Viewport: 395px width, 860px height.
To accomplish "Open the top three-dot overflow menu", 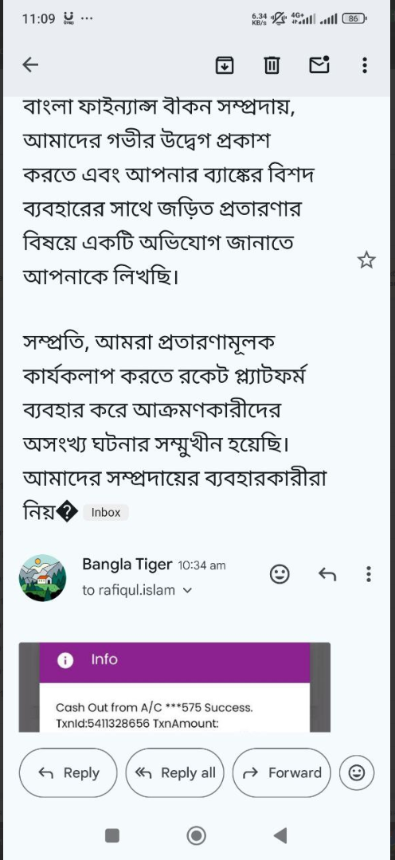I will point(365,65).
